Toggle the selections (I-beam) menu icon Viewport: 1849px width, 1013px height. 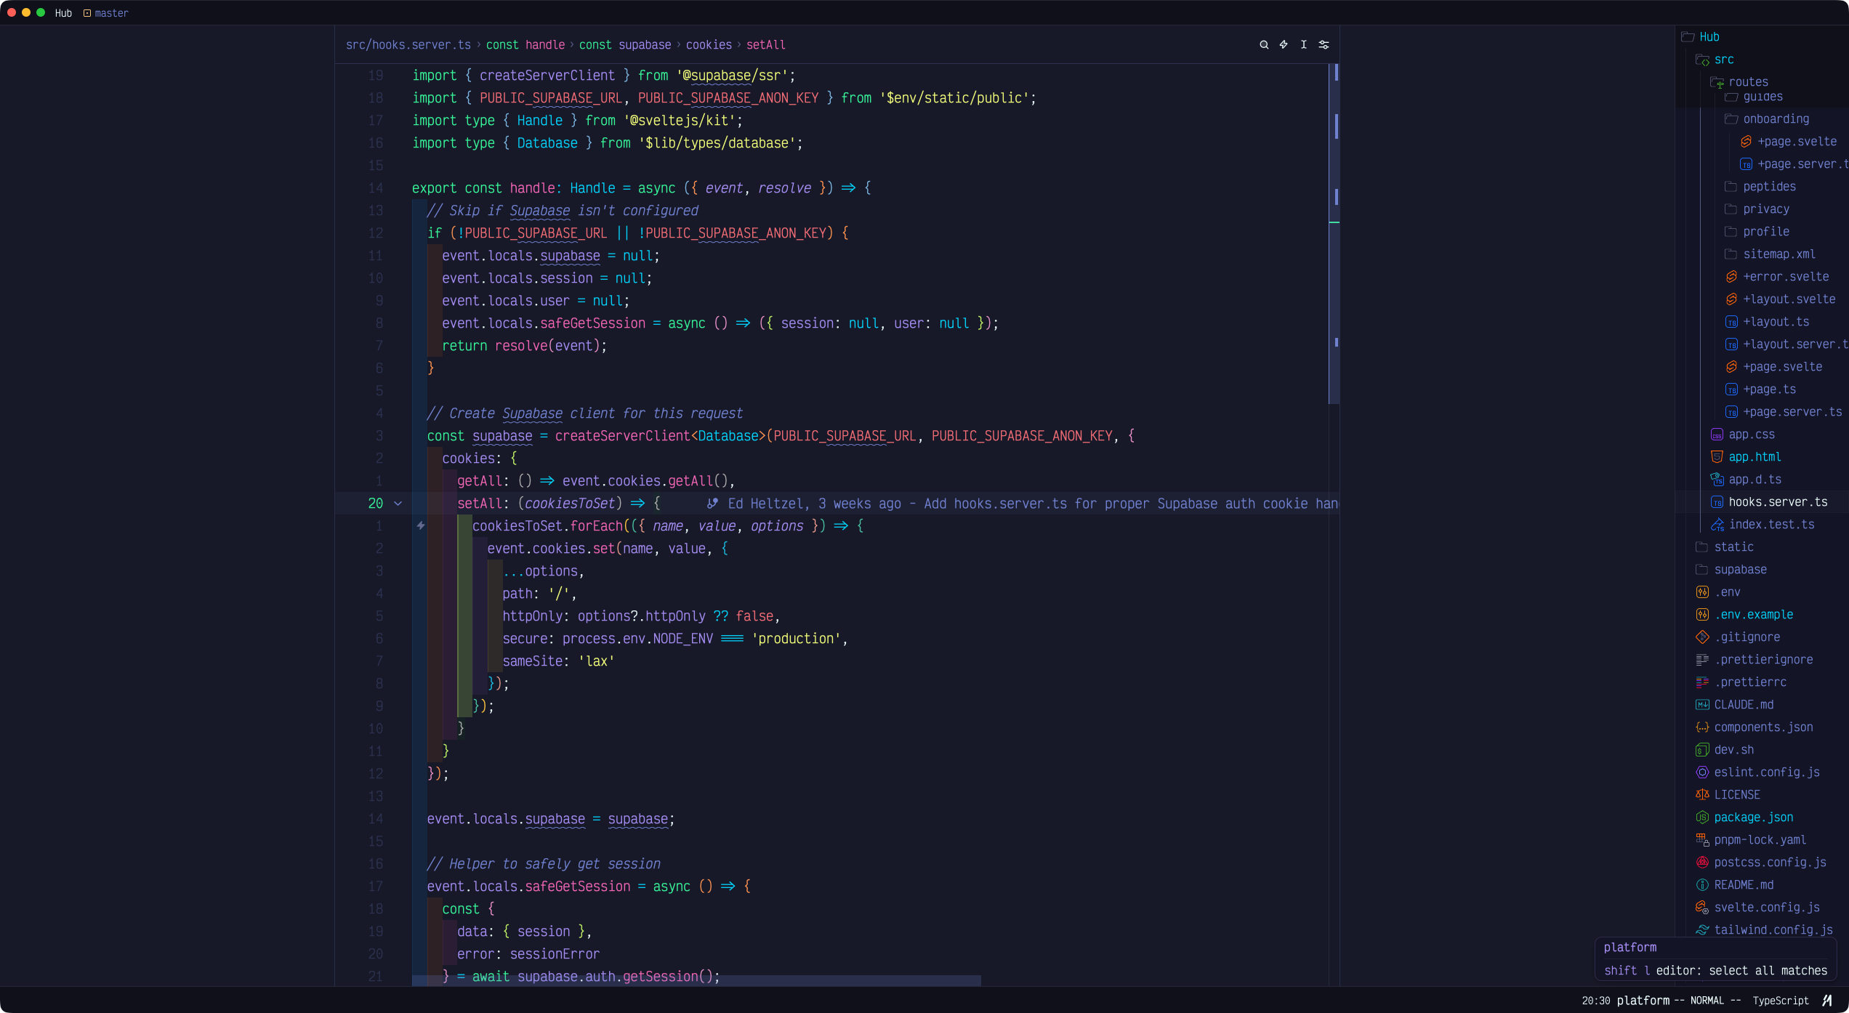pyautogui.click(x=1304, y=45)
